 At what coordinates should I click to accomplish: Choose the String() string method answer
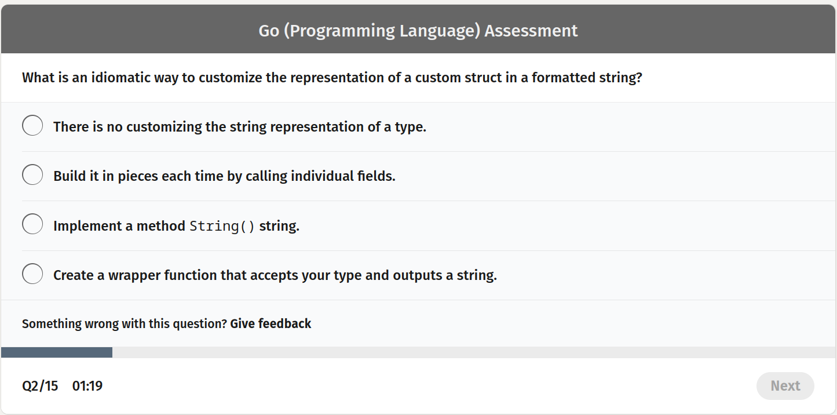click(x=32, y=224)
